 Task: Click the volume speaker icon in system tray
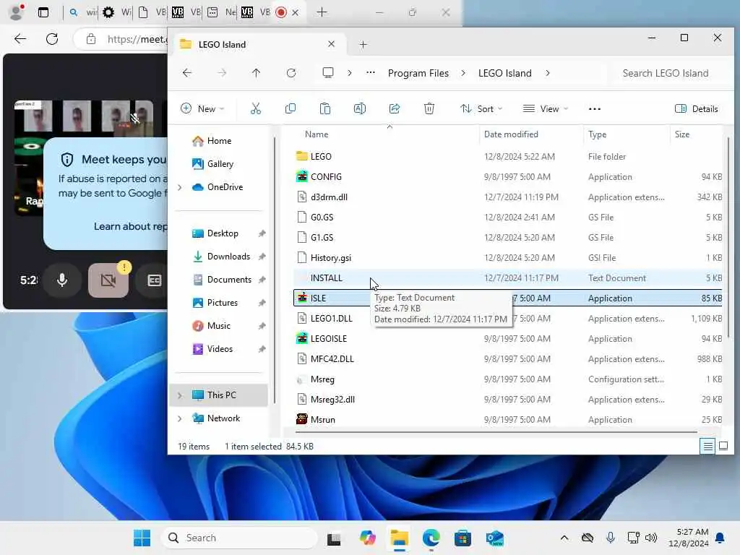(x=651, y=538)
